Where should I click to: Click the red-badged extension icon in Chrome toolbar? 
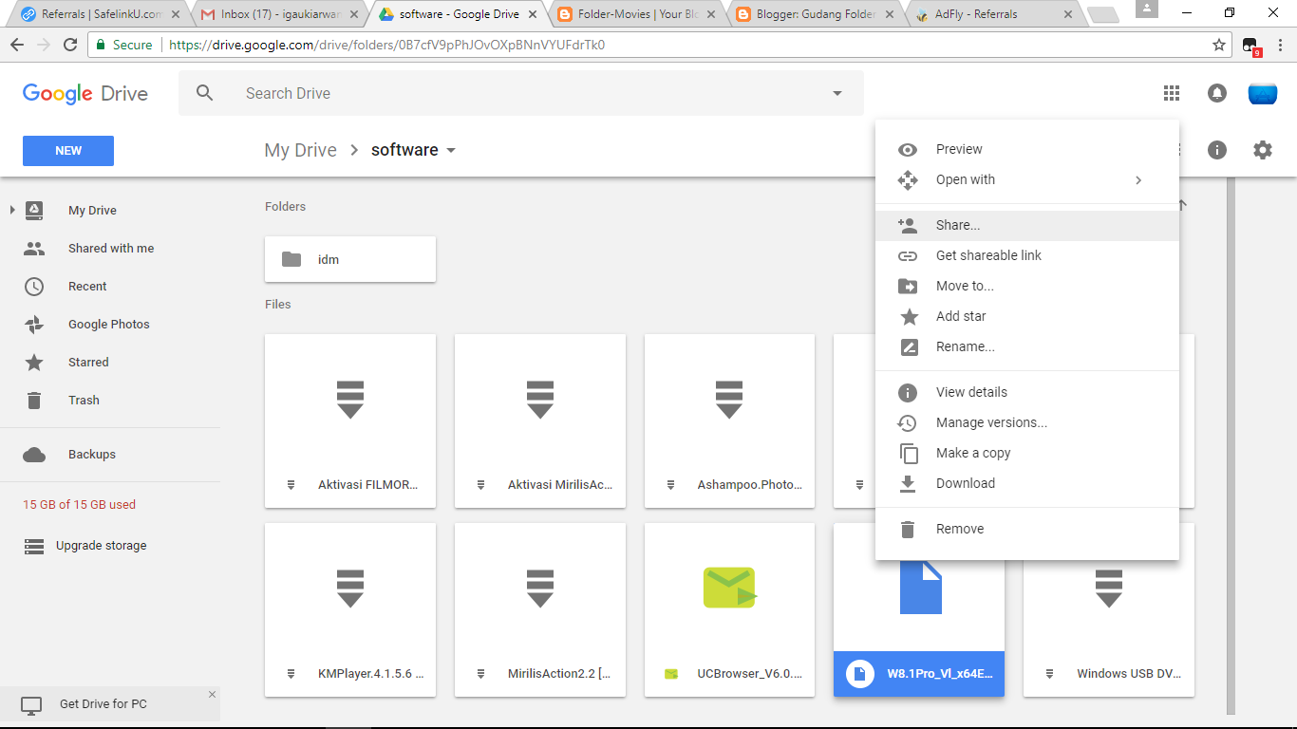1250,46
